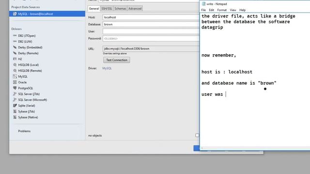Click Notepad line 'host is : localhost'
This screenshot has width=310, height=174.
click(x=227, y=72)
